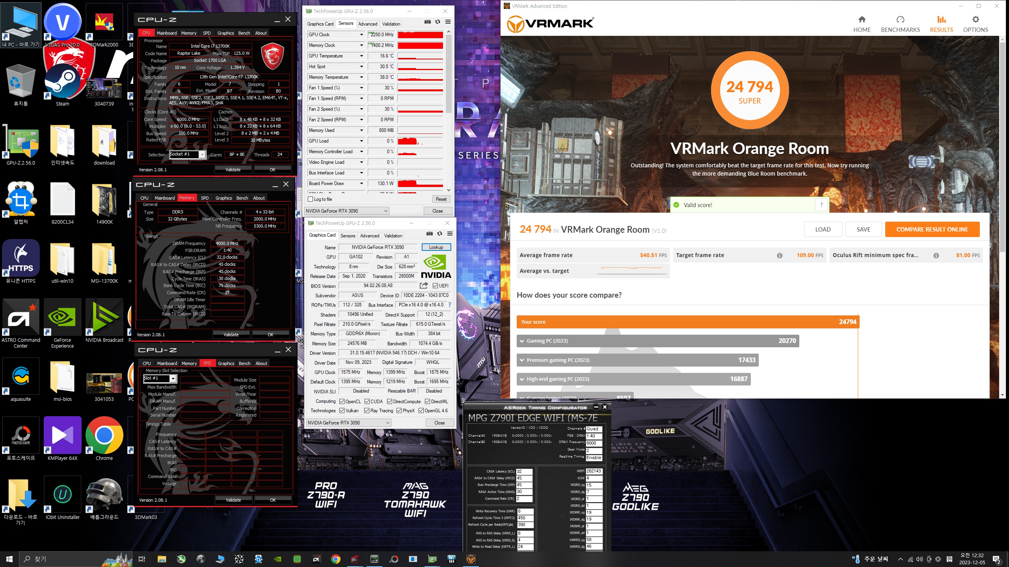Switch to Advanced tab in top GPU-Z
Image resolution: width=1009 pixels, height=567 pixels.
(367, 24)
